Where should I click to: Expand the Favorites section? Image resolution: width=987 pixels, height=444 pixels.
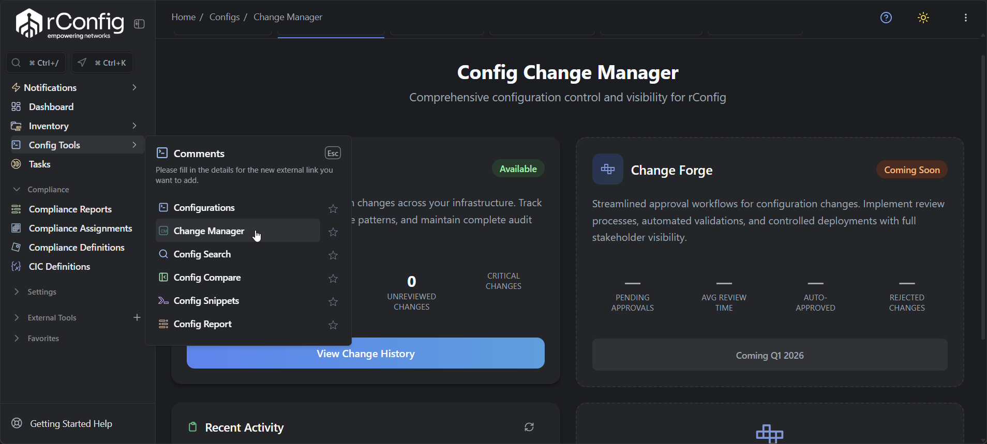click(x=17, y=338)
